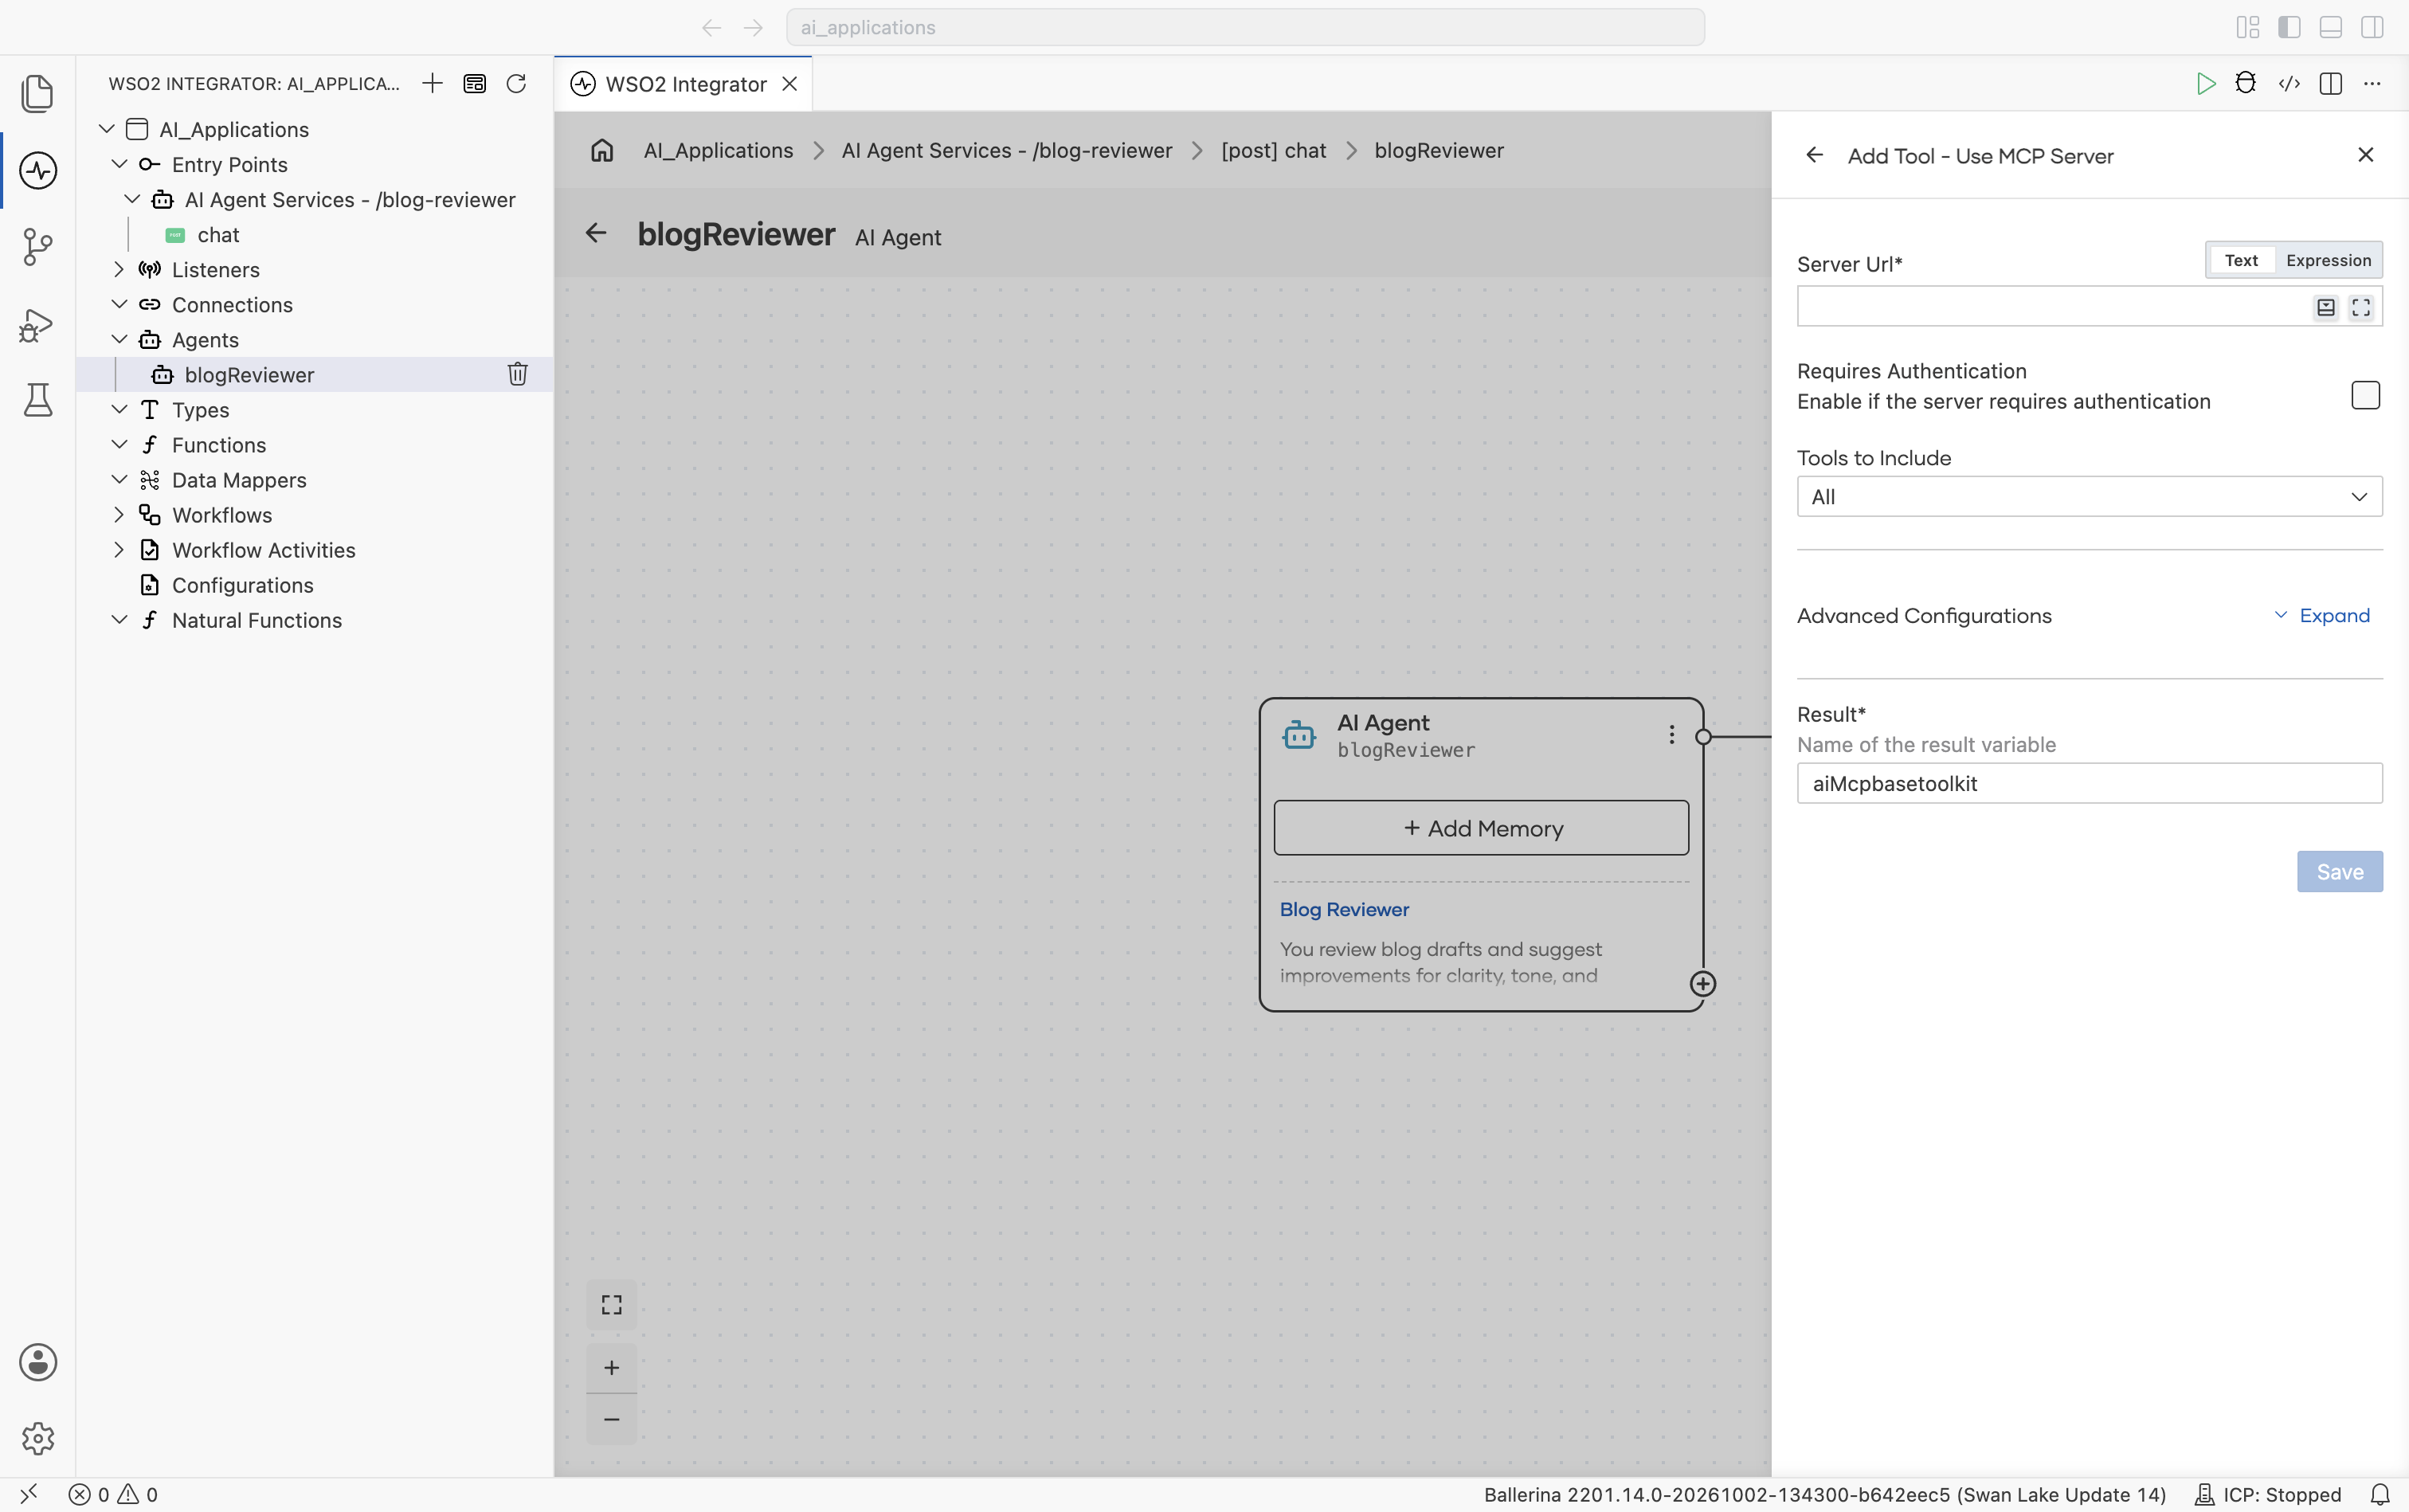Switch Server Url to Expression mode
The image size is (2409, 1512).
[x=2328, y=260]
